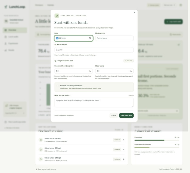Click the 'Start with one lunch.' heading
This screenshot has width=190, height=173.
71,23
